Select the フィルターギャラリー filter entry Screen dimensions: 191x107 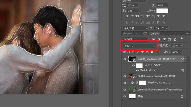point(149,70)
